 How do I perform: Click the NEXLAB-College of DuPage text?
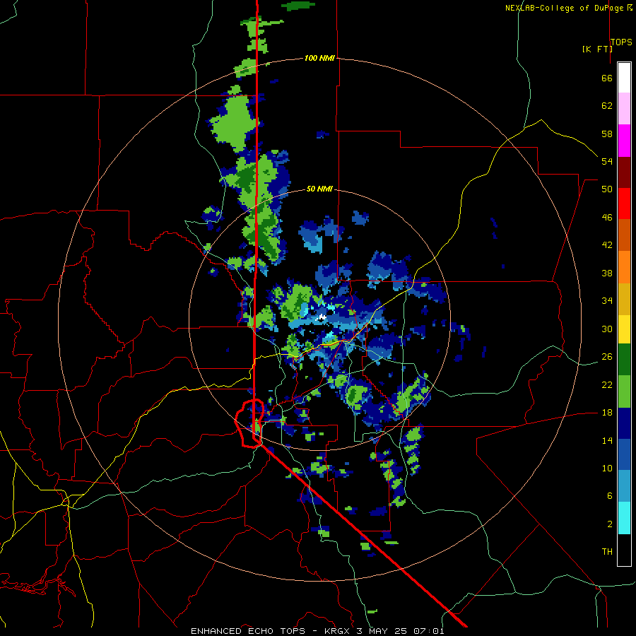pos(564,8)
